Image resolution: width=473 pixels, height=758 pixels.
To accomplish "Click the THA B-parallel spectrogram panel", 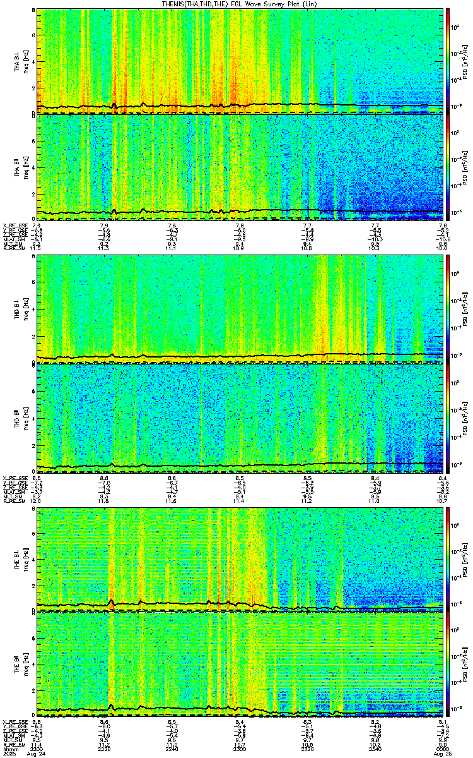I will tap(240, 167).
